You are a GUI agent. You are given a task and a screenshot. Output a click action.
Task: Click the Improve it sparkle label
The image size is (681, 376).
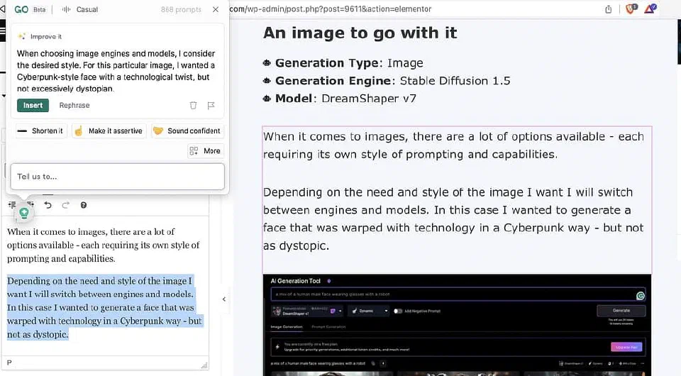point(40,36)
